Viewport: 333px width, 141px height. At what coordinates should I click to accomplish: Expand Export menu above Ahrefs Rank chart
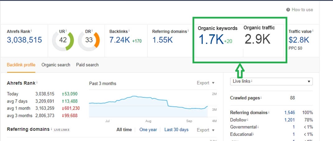(206, 83)
